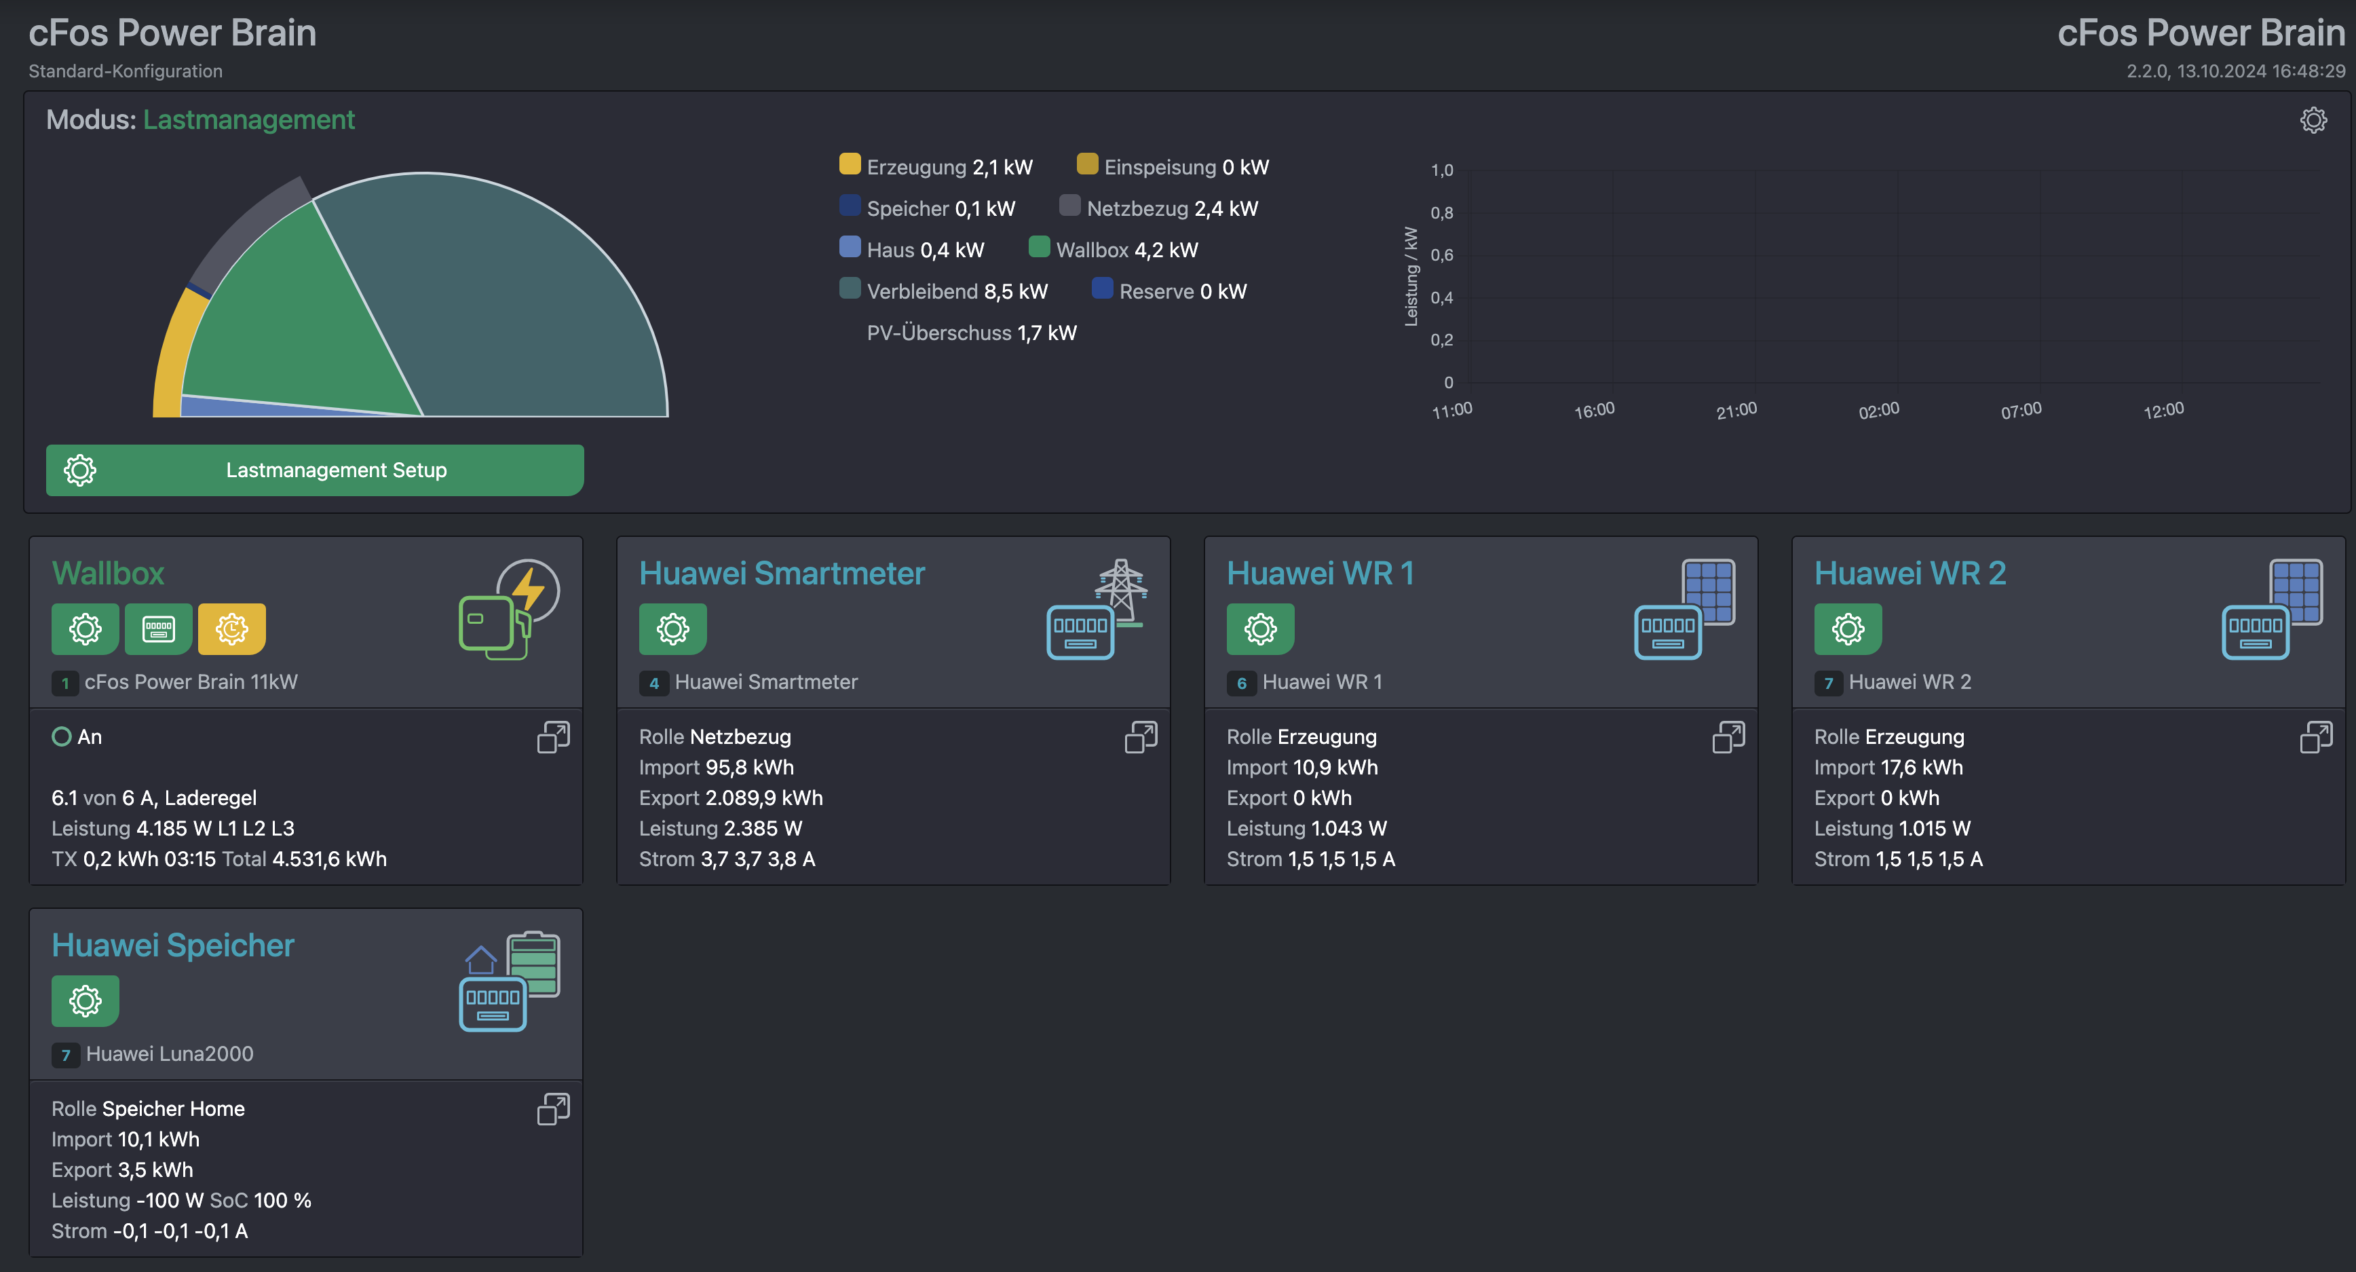This screenshot has width=2356, height=1272.
Task: Click the Huawei Speicher card title
Action: click(x=173, y=944)
